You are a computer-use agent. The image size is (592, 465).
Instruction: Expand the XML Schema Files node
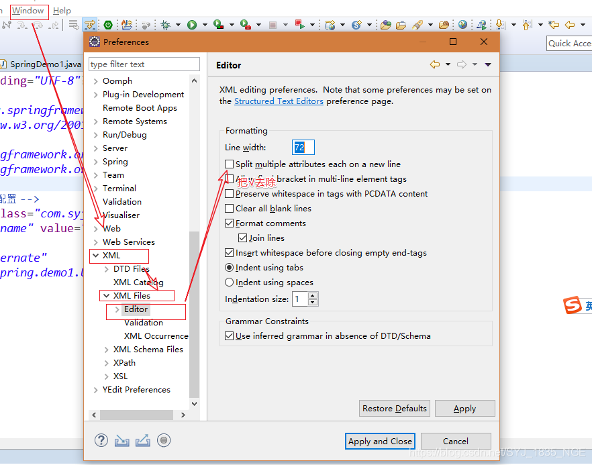pos(107,350)
